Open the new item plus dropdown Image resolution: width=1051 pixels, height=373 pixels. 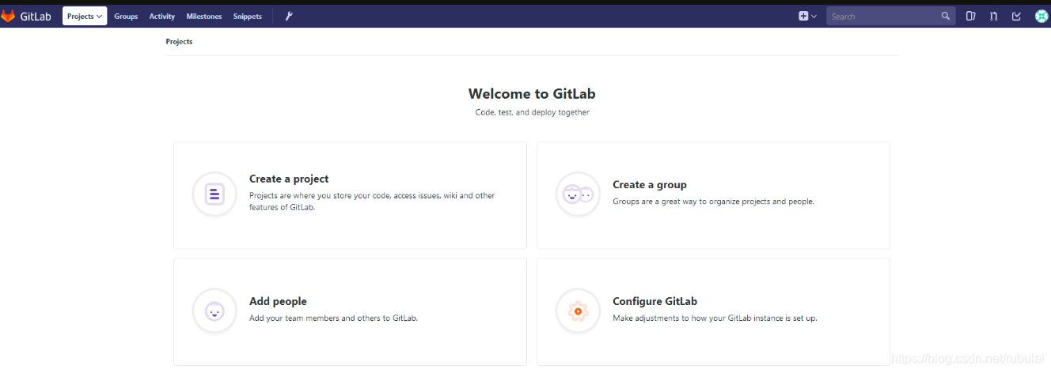[807, 16]
